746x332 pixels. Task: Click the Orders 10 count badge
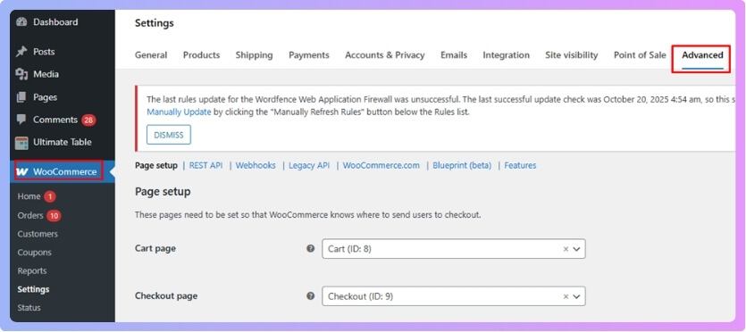coord(54,216)
